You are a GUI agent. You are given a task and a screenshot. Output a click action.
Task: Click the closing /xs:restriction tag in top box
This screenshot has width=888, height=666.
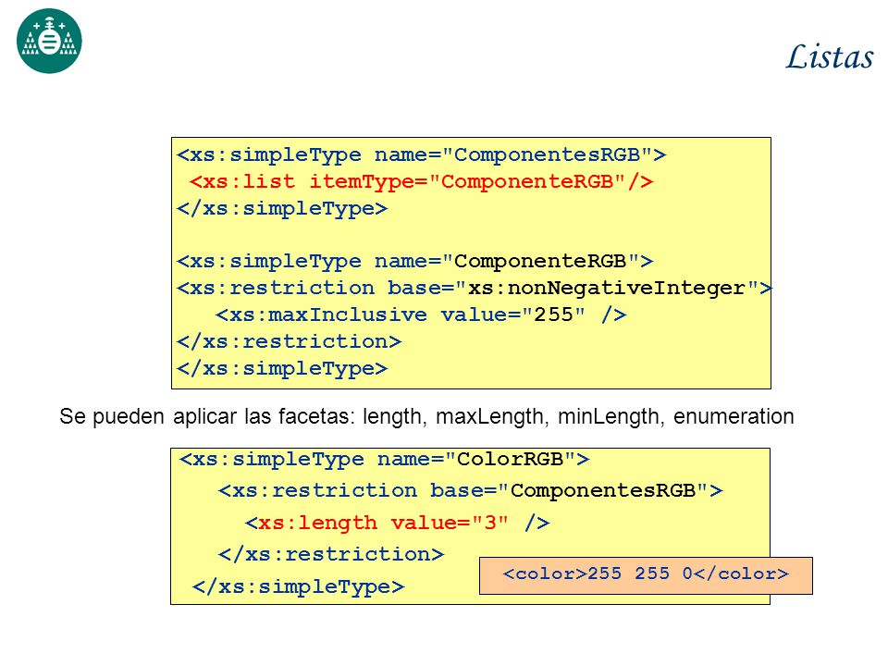pos(289,341)
